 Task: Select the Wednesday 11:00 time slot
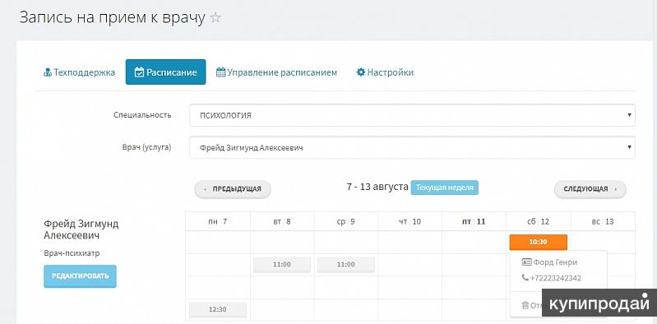[346, 265]
